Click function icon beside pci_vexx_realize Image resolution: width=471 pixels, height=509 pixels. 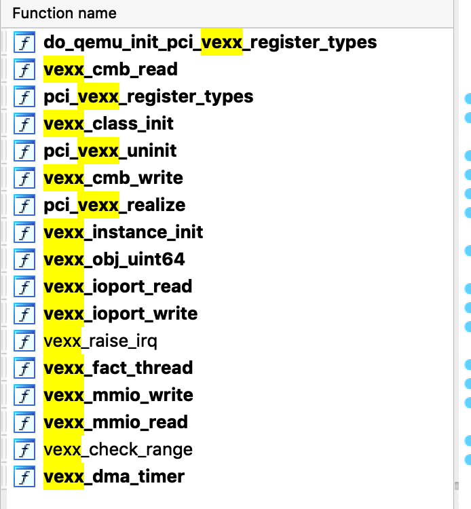tap(24, 205)
